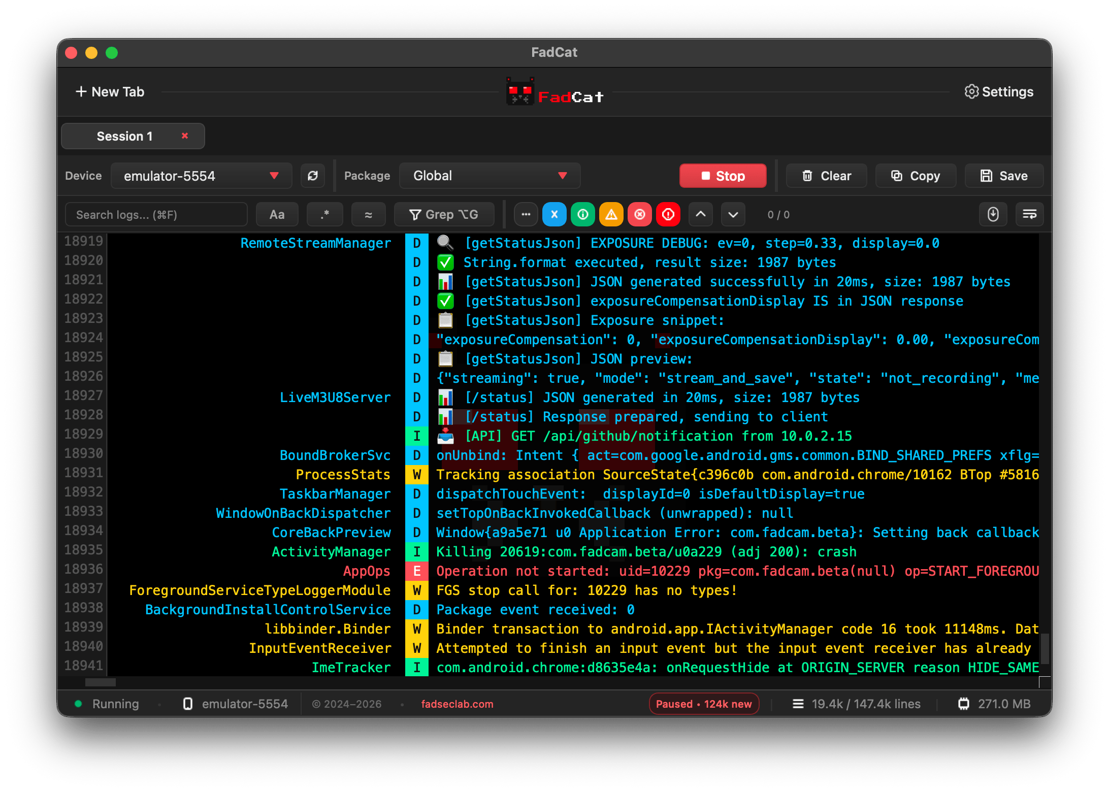1109x792 pixels.
Task: Select the BoundBrokerSvc log tag
Action: [335, 455]
